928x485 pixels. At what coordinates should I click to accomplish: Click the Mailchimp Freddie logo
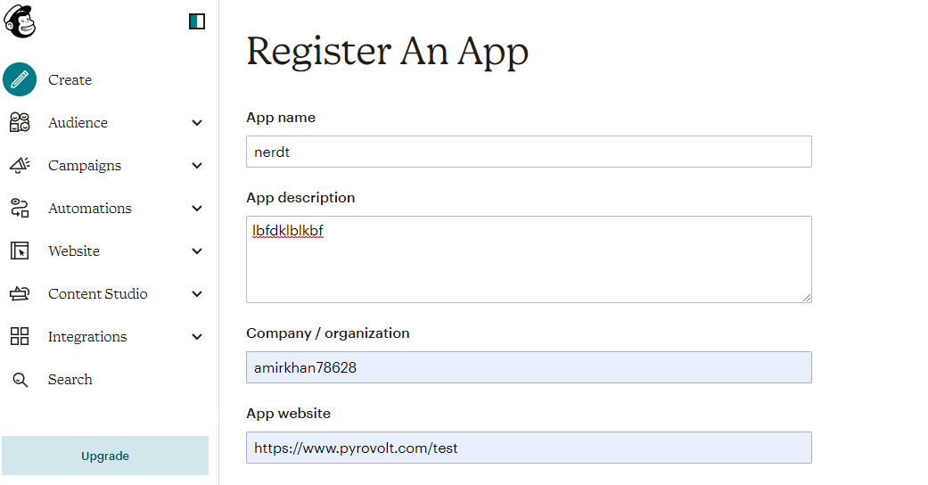coord(20,21)
